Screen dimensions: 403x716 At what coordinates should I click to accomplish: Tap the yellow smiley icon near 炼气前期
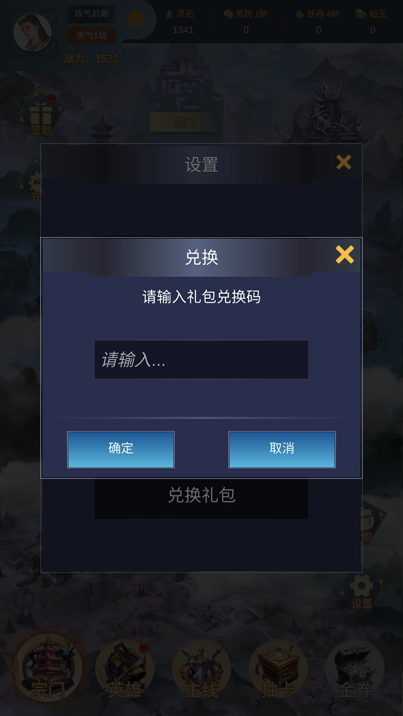click(x=136, y=18)
